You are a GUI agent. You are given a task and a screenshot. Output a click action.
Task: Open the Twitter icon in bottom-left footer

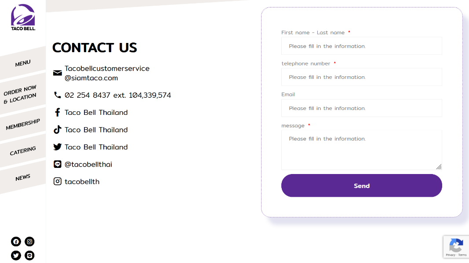[x=16, y=255]
